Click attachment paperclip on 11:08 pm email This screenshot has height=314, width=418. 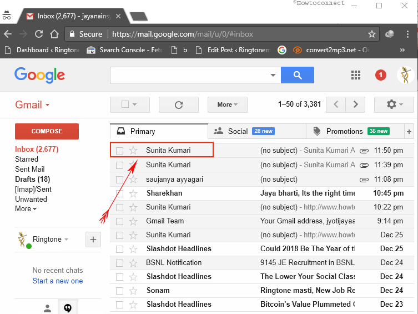(364, 180)
